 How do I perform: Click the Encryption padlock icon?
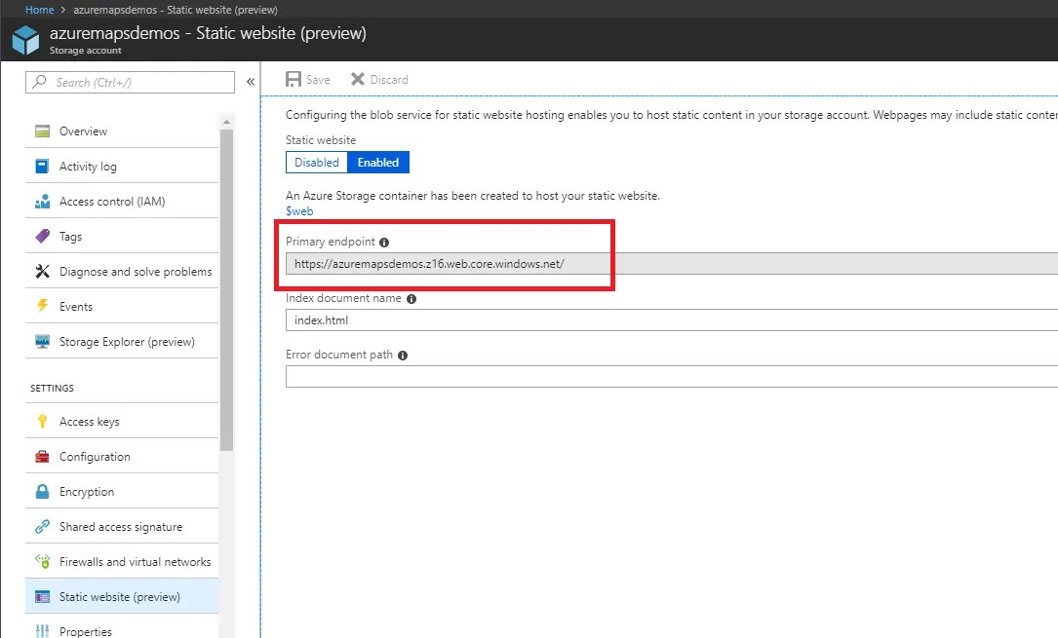point(42,491)
